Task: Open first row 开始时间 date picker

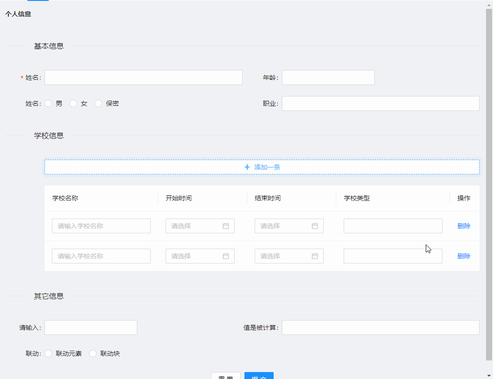Action: click(200, 226)
